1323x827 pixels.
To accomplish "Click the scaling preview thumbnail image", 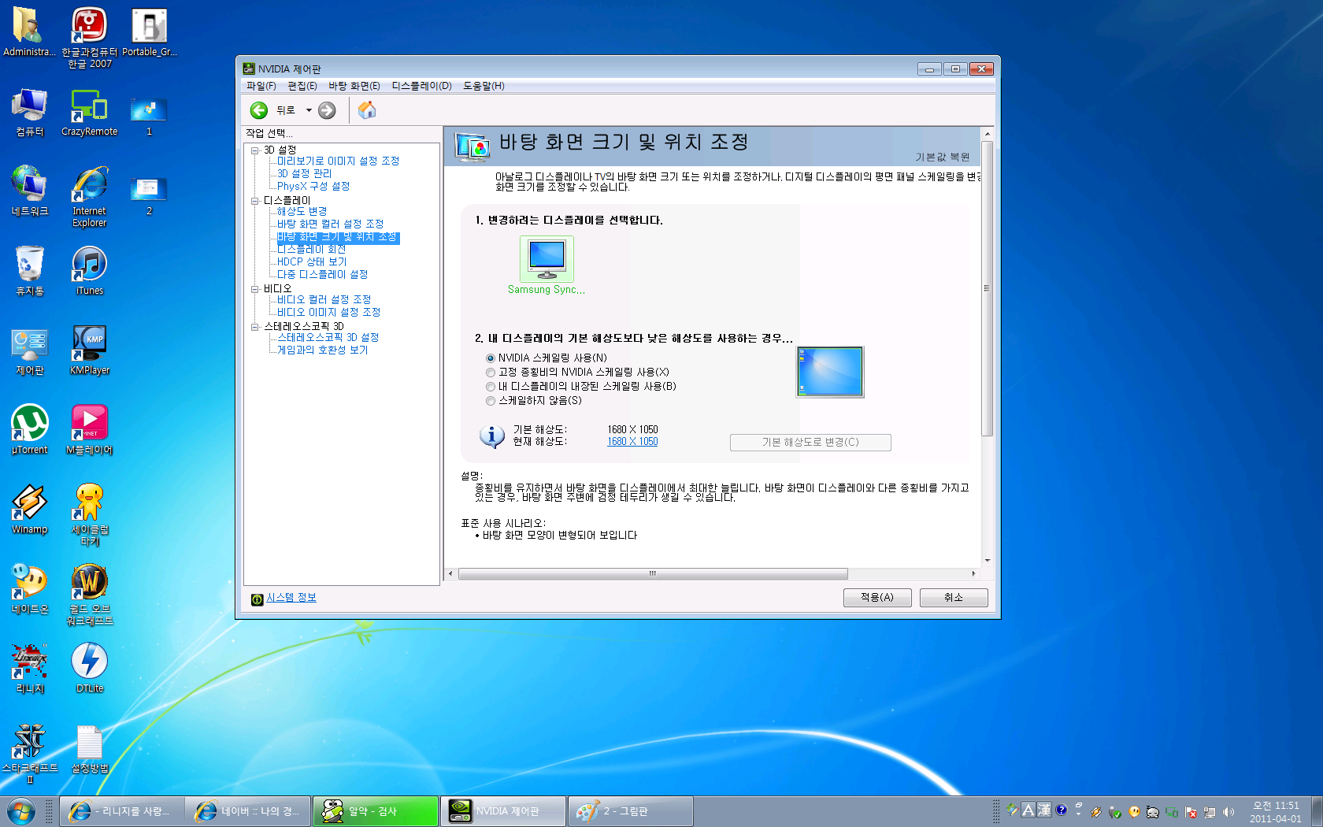I will [x=830, y=372].
